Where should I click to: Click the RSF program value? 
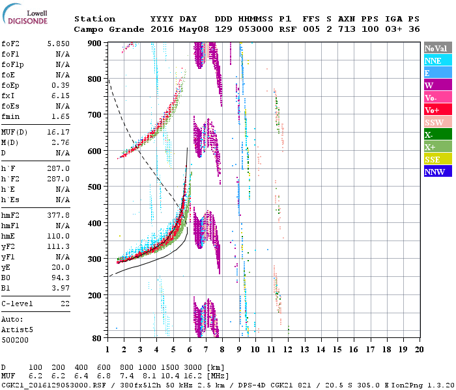[288, 29]
